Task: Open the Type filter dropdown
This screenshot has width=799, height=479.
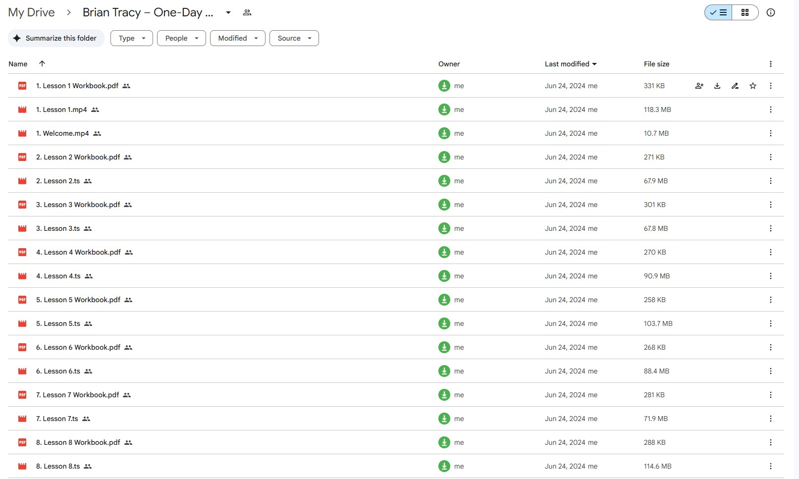Action: 131,38
